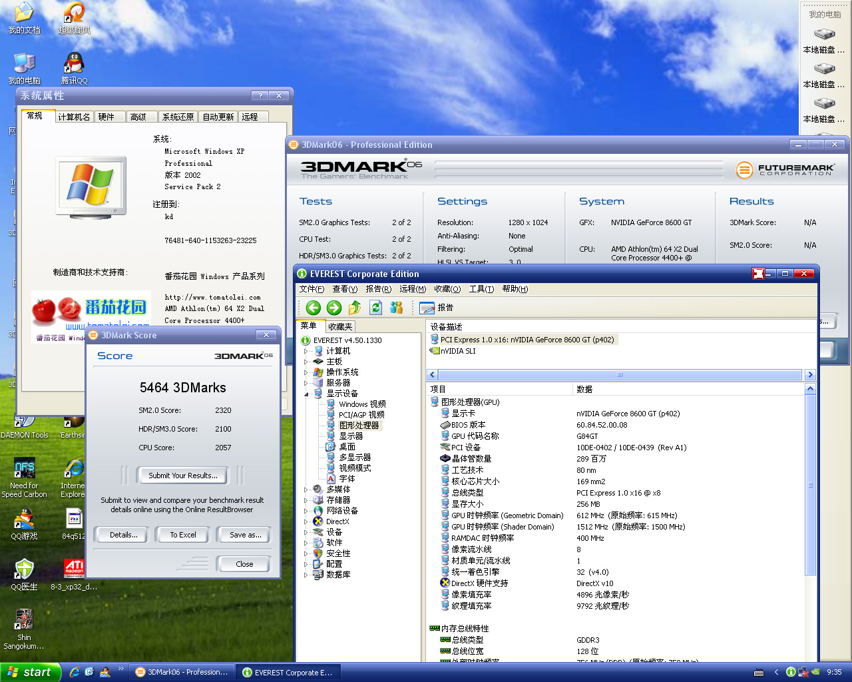
Task: Expand the 计算机 tree node
Action: (x=306, y=351)
